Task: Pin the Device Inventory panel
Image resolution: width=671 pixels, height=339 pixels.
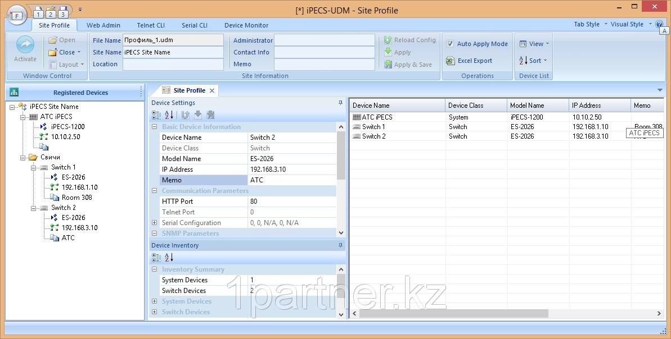Action: (340, 245)
